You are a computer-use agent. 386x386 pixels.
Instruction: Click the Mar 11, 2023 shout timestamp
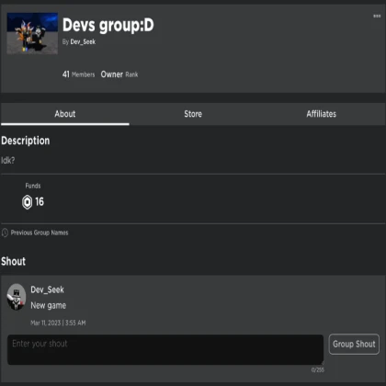coord(58,323)
